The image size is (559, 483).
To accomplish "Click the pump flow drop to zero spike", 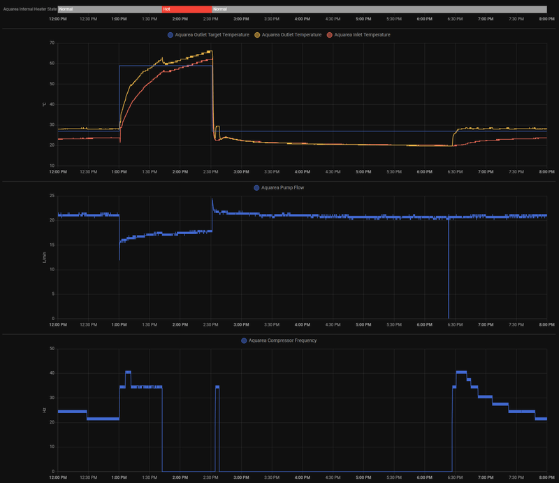I will pyautogui.click(x=449, y=268).
